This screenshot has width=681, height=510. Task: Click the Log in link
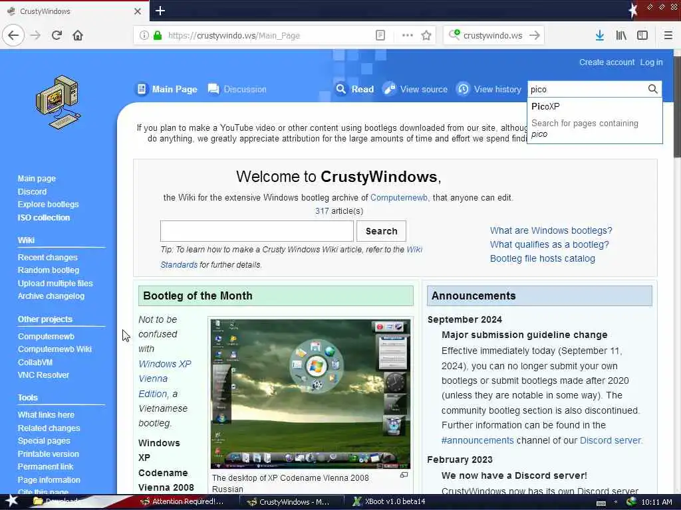coord(652,62)
